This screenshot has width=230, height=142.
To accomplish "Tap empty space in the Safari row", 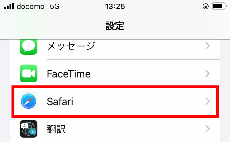I will (x=138, y=101).
